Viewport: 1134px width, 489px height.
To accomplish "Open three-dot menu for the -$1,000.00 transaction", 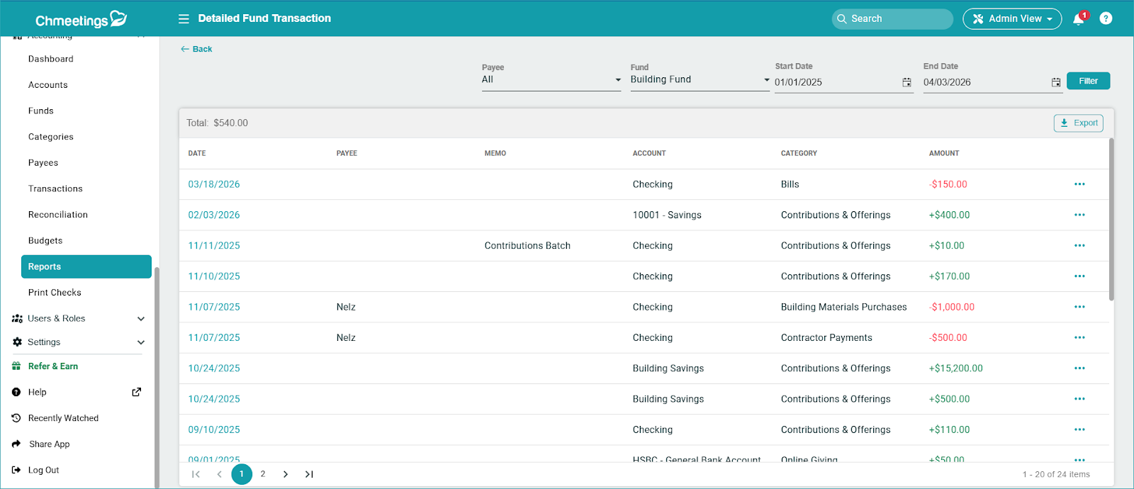I will pyautogui.click(x=1079, y=307).
